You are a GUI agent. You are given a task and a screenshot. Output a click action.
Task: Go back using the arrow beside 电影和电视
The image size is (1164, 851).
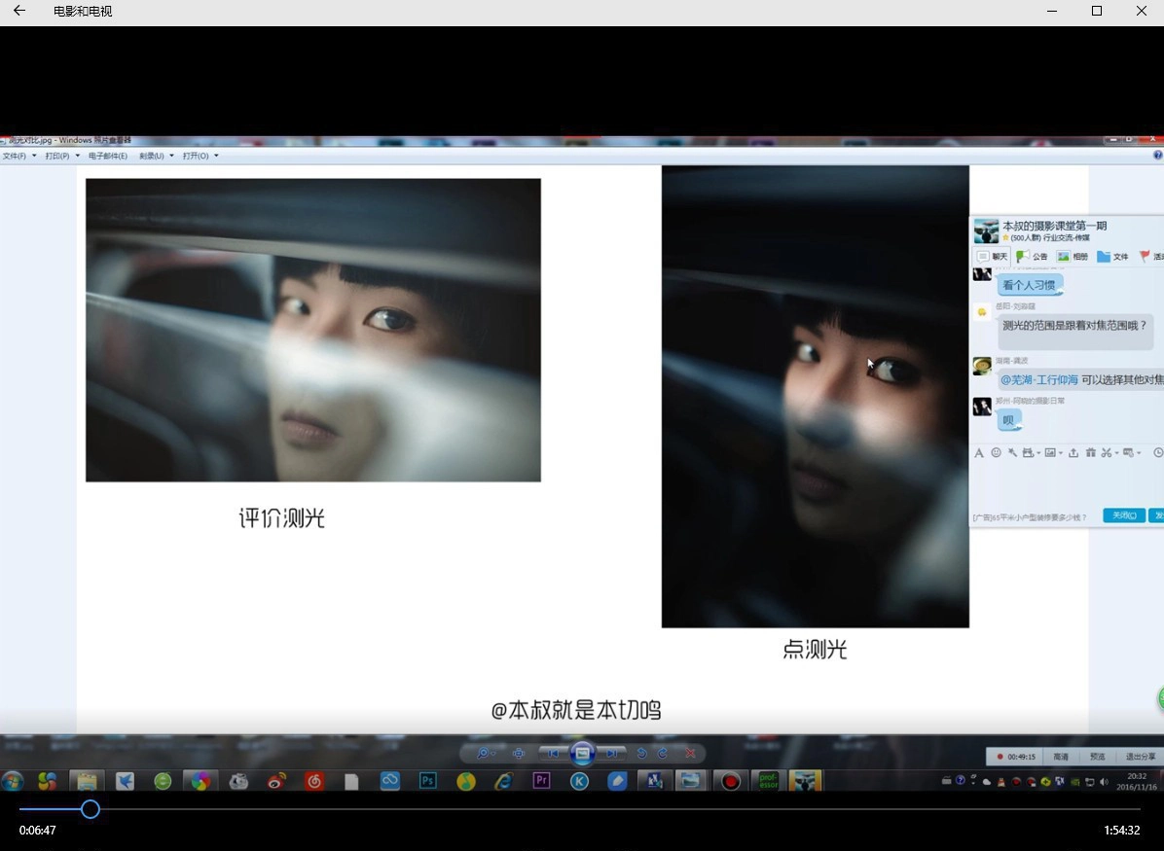coord(19,11)
